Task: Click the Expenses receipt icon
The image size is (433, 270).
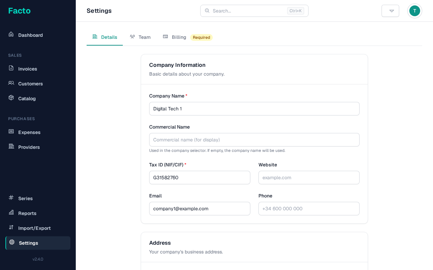Action: (x=11, y=132)
